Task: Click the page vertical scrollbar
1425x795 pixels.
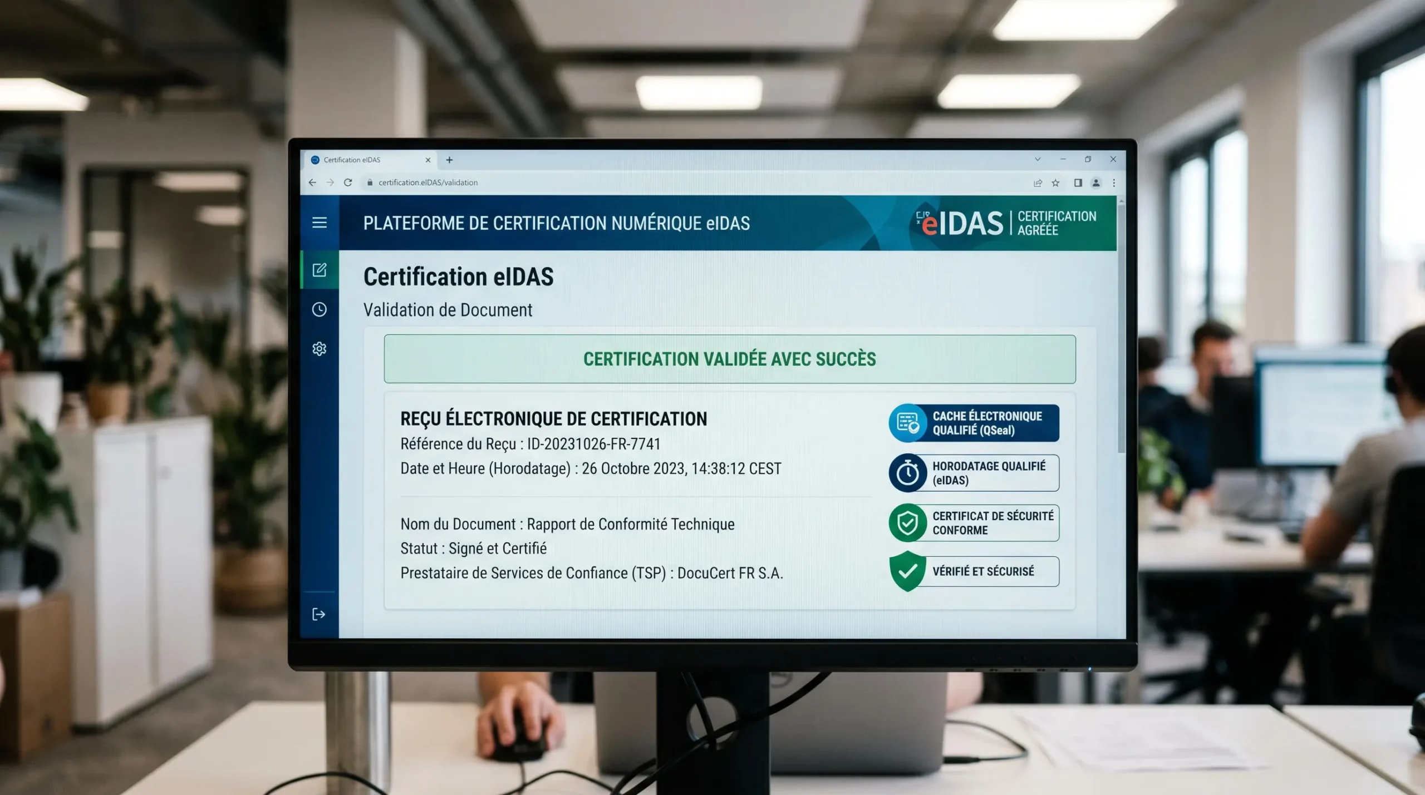Action: (1121, 328)
